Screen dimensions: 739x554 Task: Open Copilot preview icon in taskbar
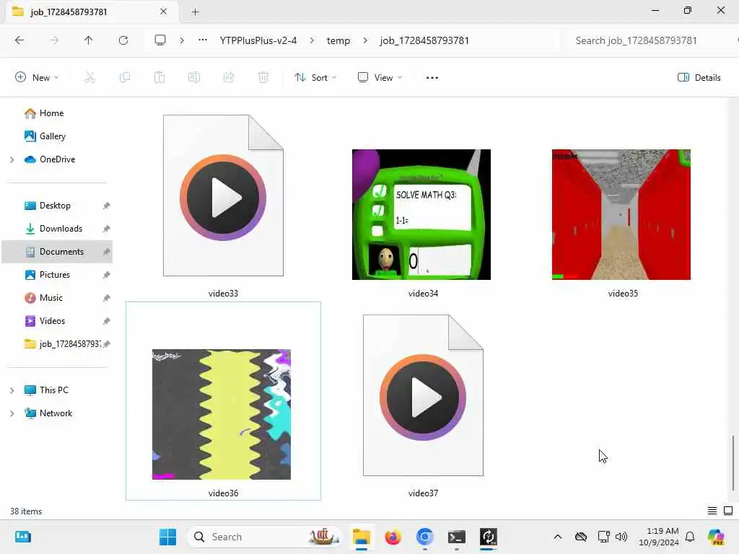point(716,537)
